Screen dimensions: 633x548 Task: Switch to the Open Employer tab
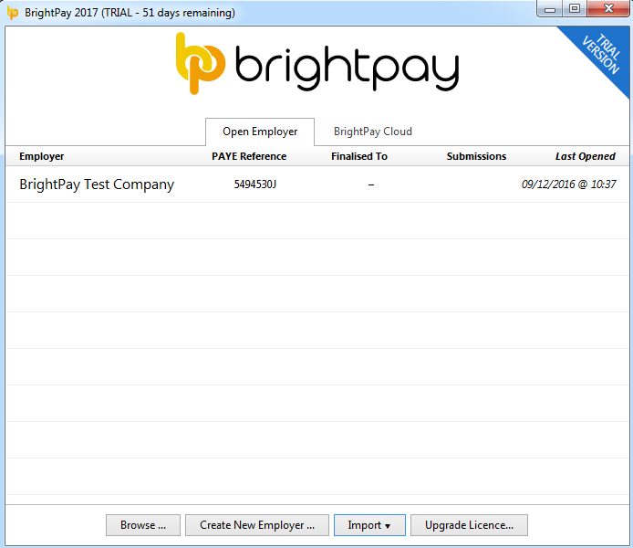(260, 132)
